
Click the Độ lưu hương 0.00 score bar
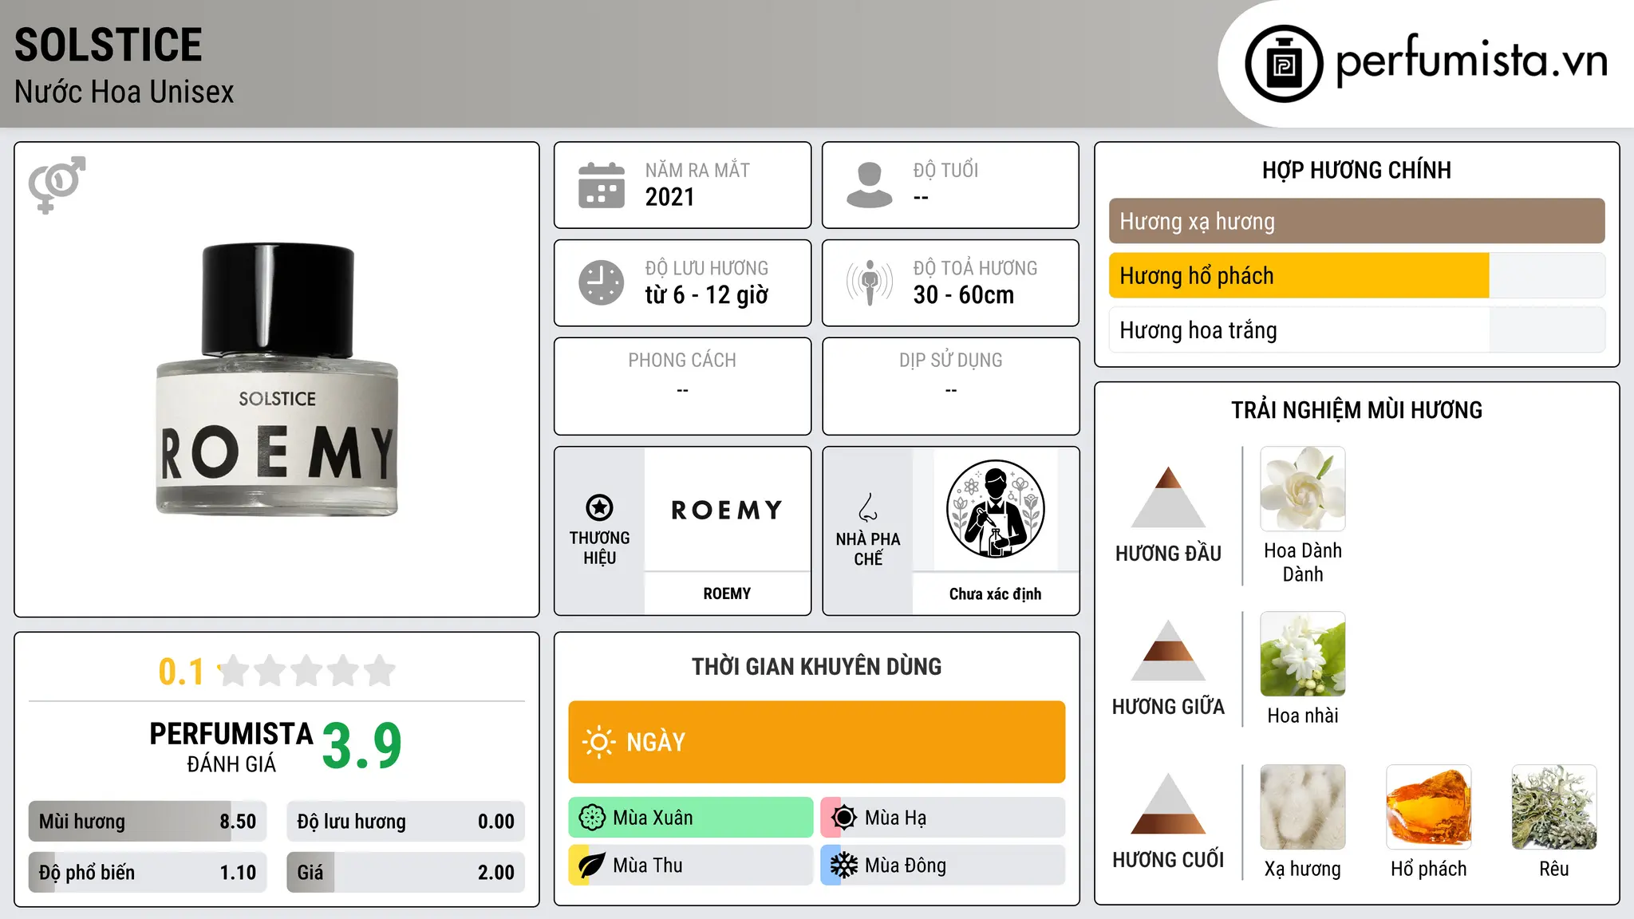405,821
